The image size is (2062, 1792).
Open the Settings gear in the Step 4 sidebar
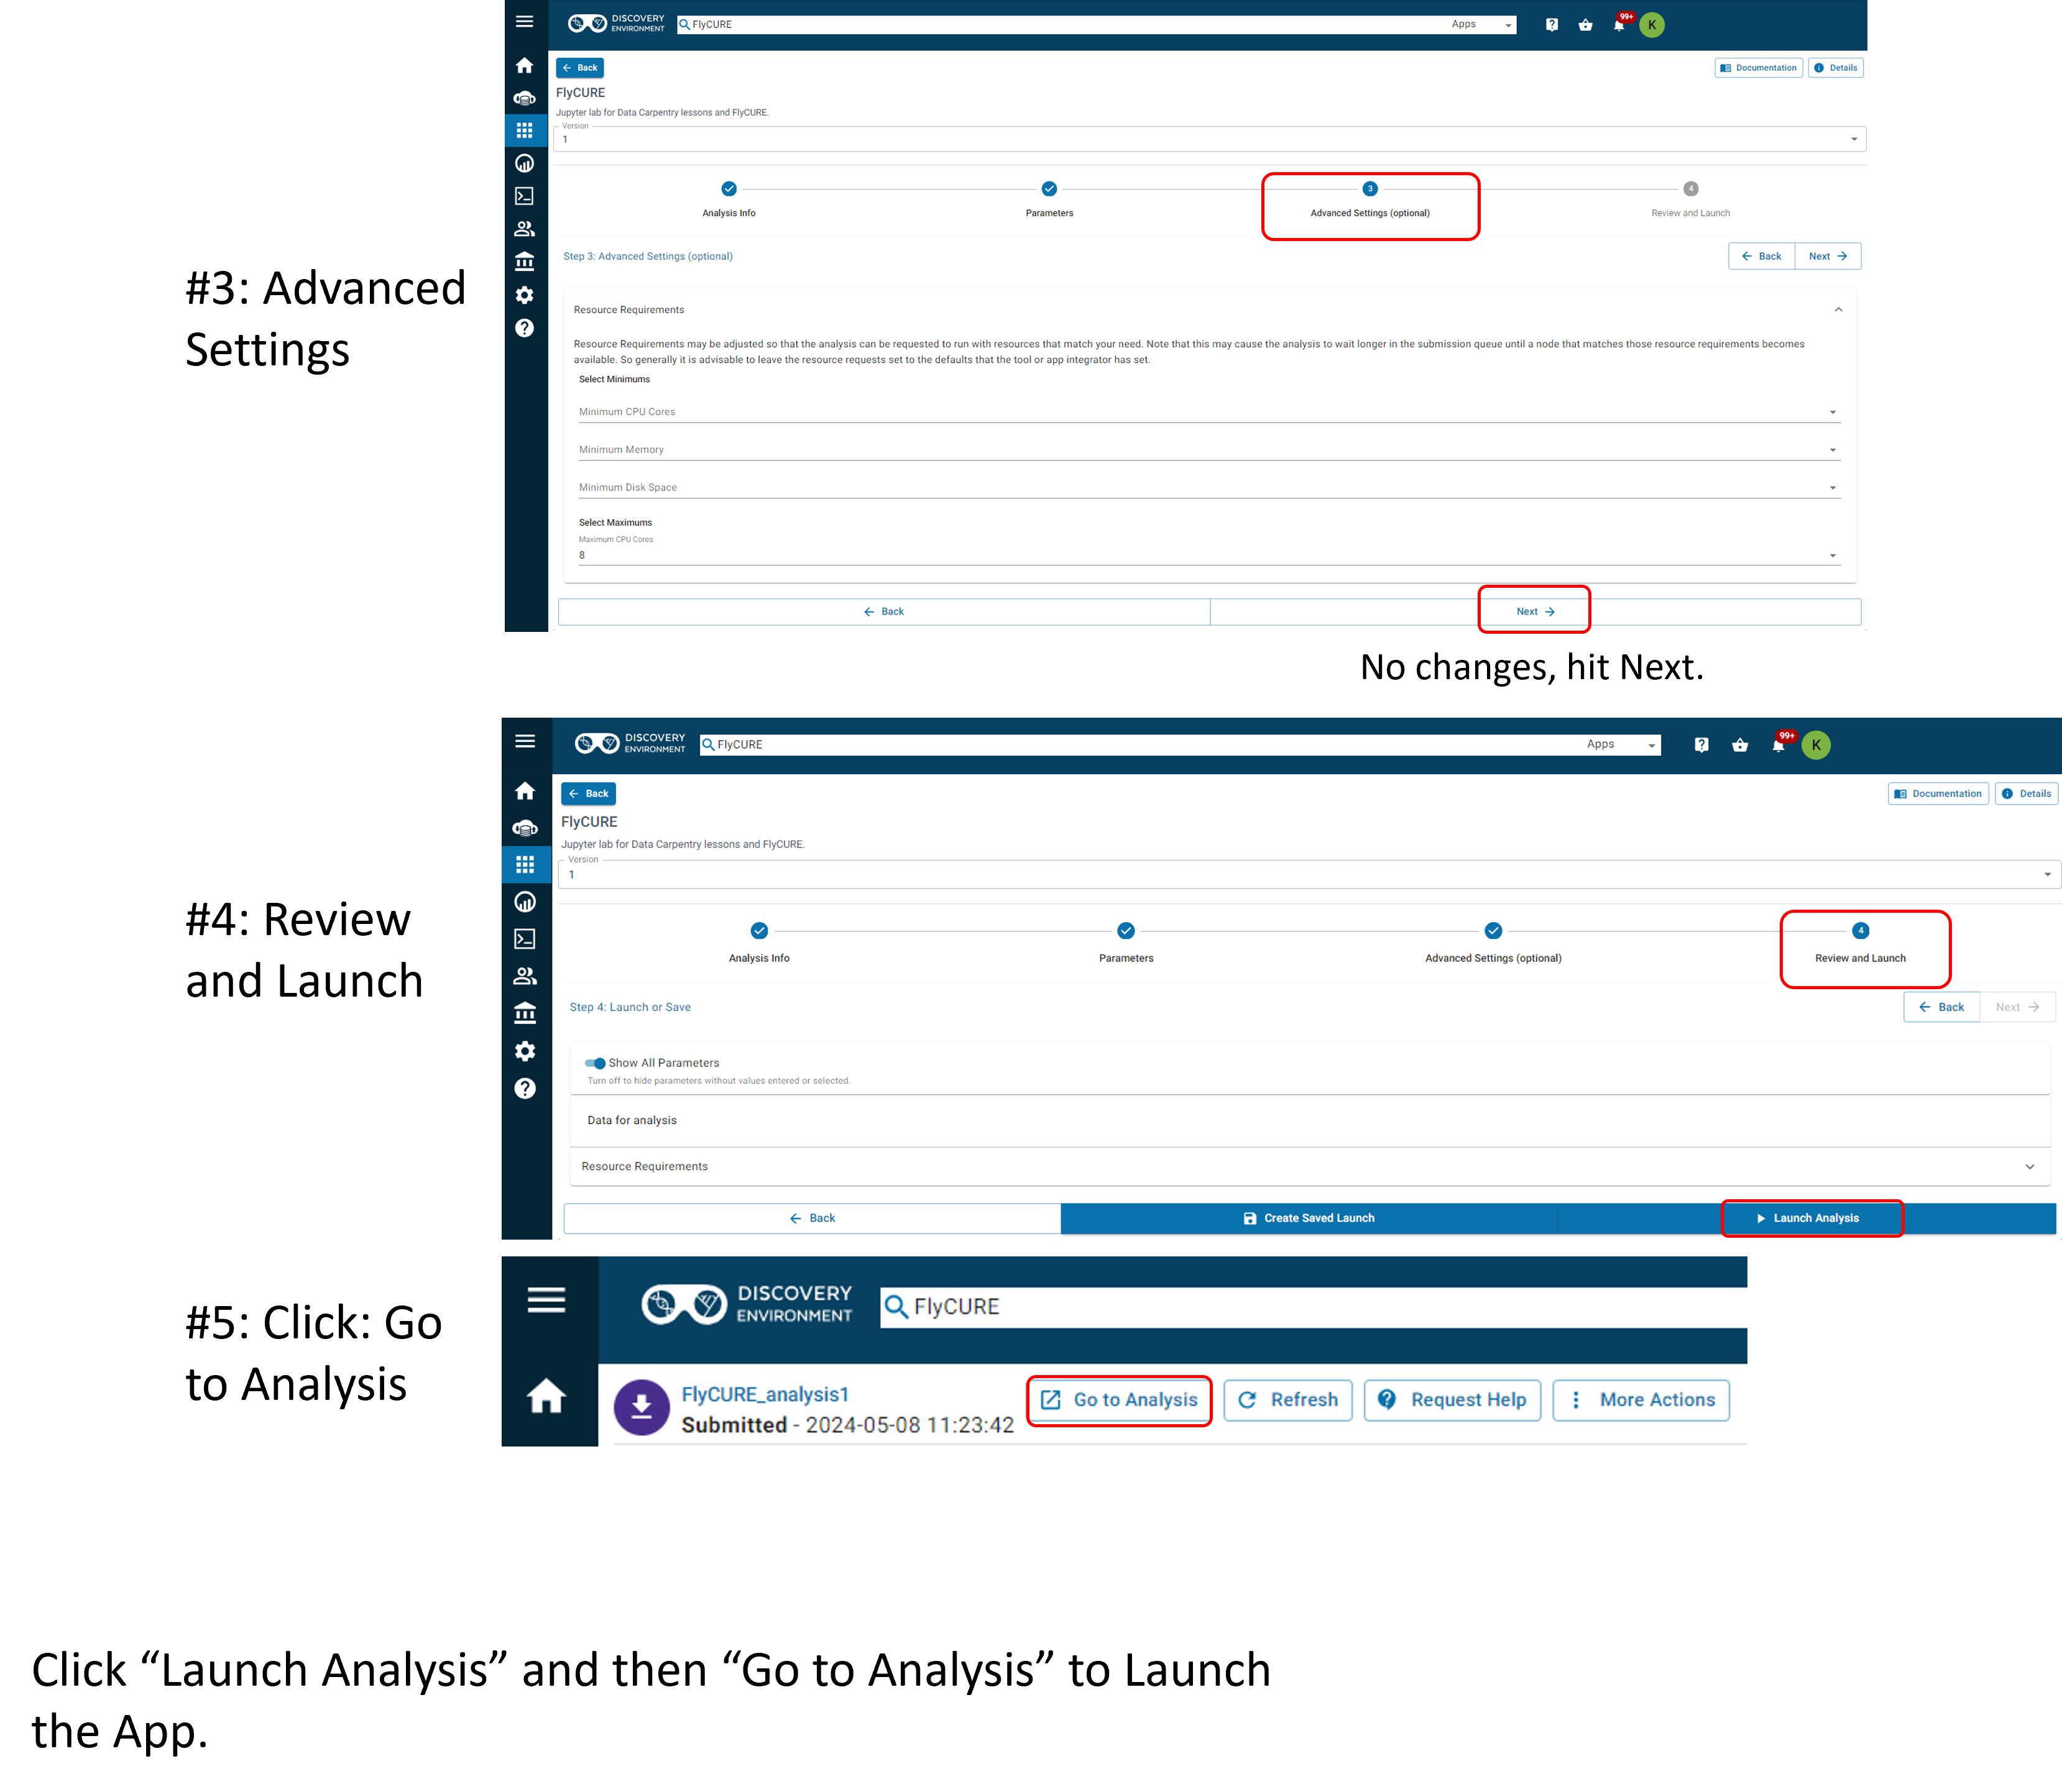tap(525, 1051)
